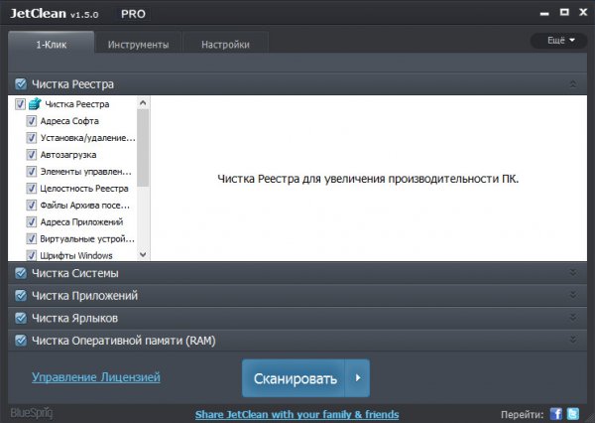Uncheck Целостность Реестра checkbox
Screen dimensions: 595x423
(31, 188)
